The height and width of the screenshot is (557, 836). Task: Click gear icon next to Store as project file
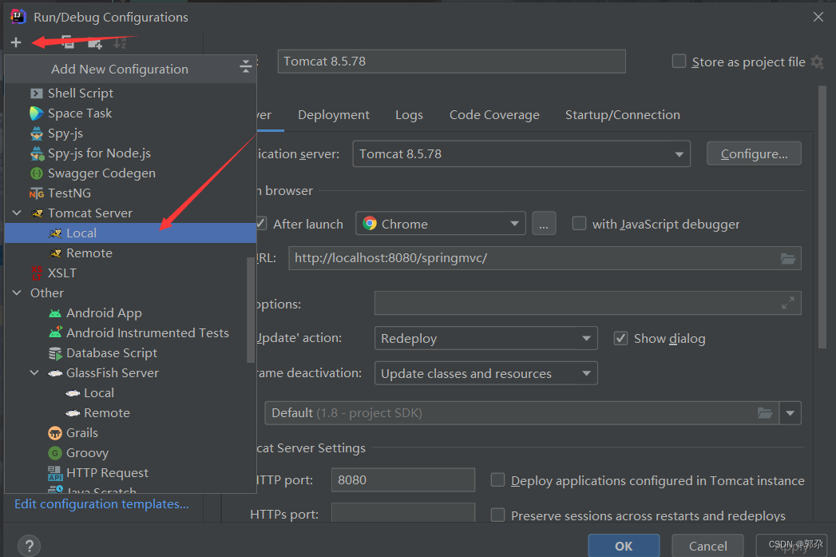(818, 62)
